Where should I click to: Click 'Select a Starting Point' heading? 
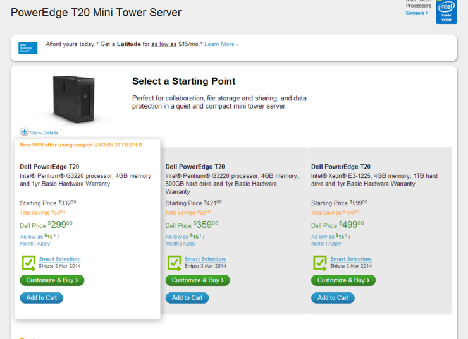(184, 81)
